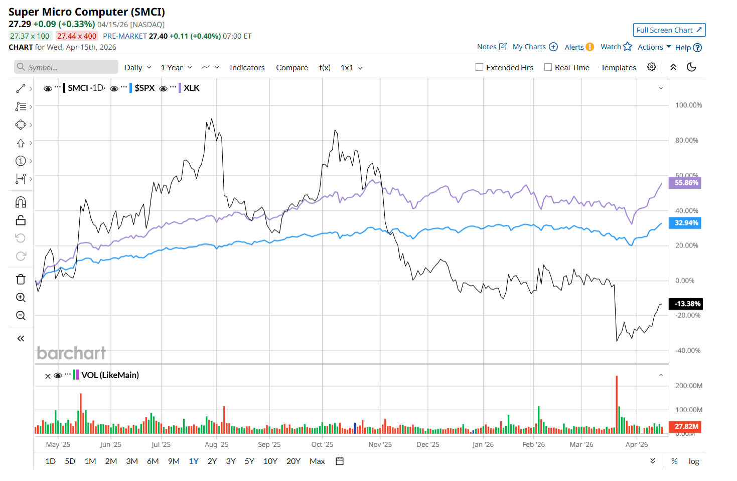Select the trend line drawing tool
The image size is (737, 481).
click(x=21, y=89)
